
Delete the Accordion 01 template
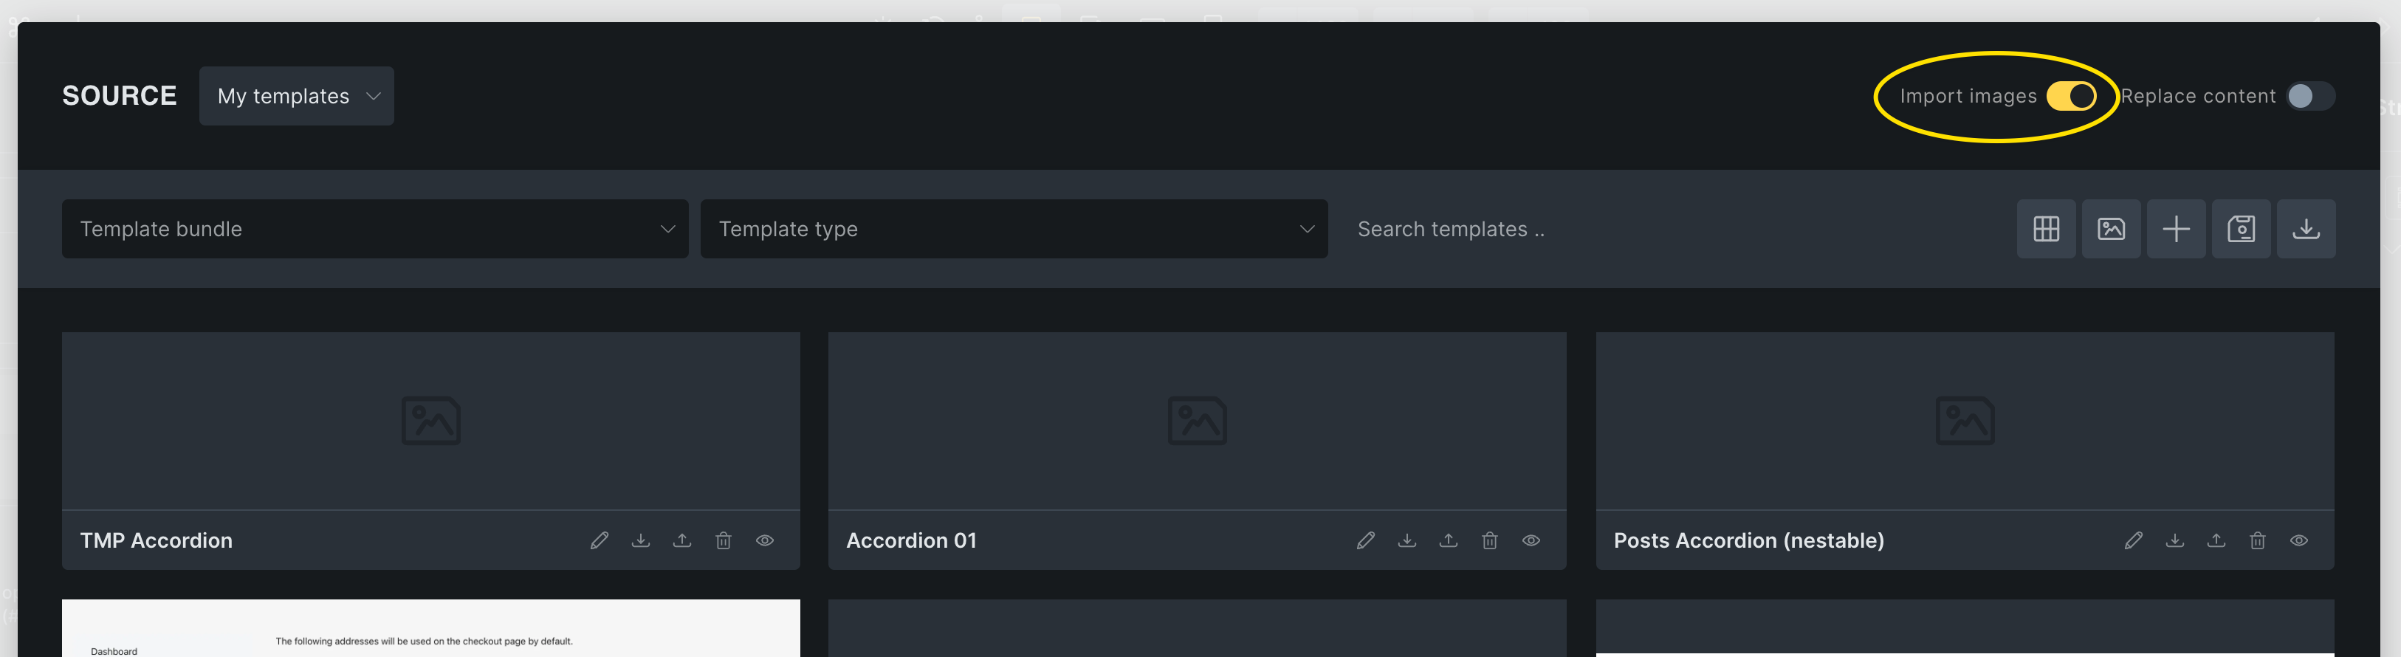1489,540
